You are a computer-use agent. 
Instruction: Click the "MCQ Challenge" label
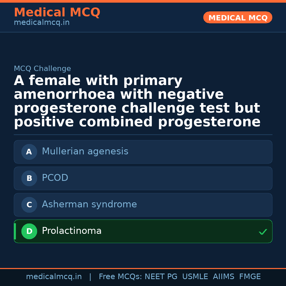(42, 69)
